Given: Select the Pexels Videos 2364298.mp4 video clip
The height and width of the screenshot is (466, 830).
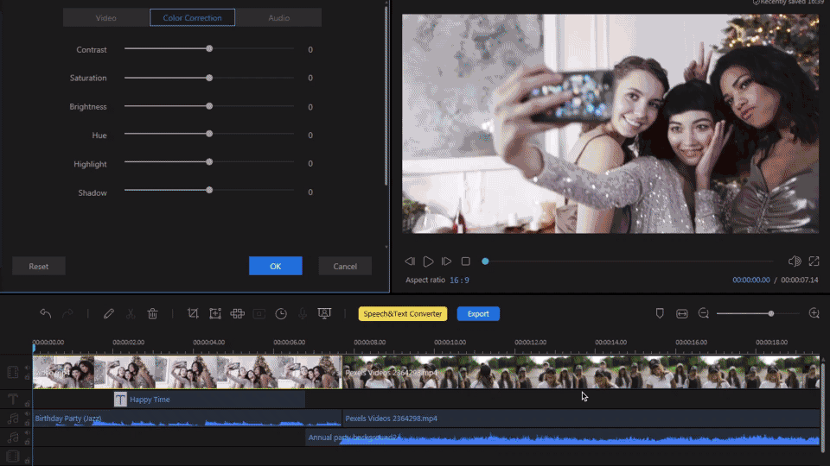Looking at the screenshot, I should pos(581,373).
